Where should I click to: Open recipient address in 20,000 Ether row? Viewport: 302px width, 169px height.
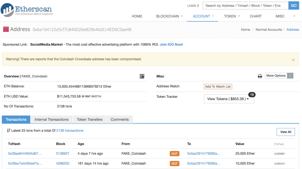(x=204, y=154)
